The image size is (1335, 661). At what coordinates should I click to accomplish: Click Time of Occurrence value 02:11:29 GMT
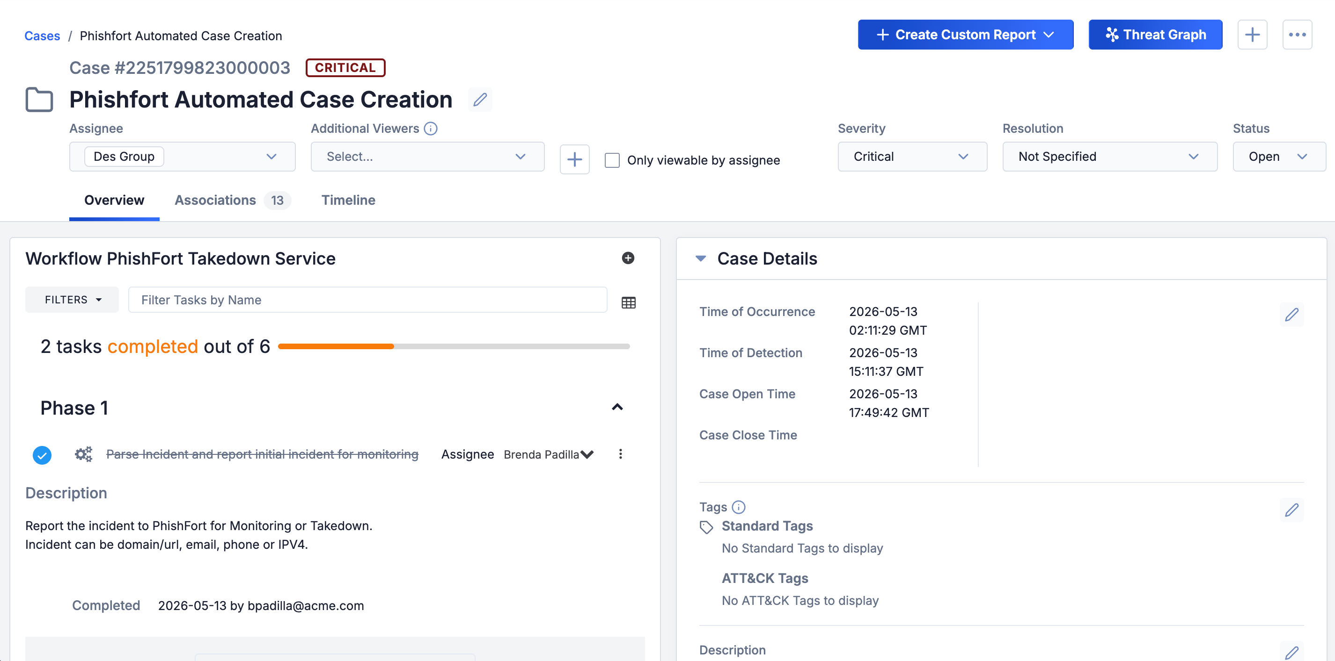(888, 330)
